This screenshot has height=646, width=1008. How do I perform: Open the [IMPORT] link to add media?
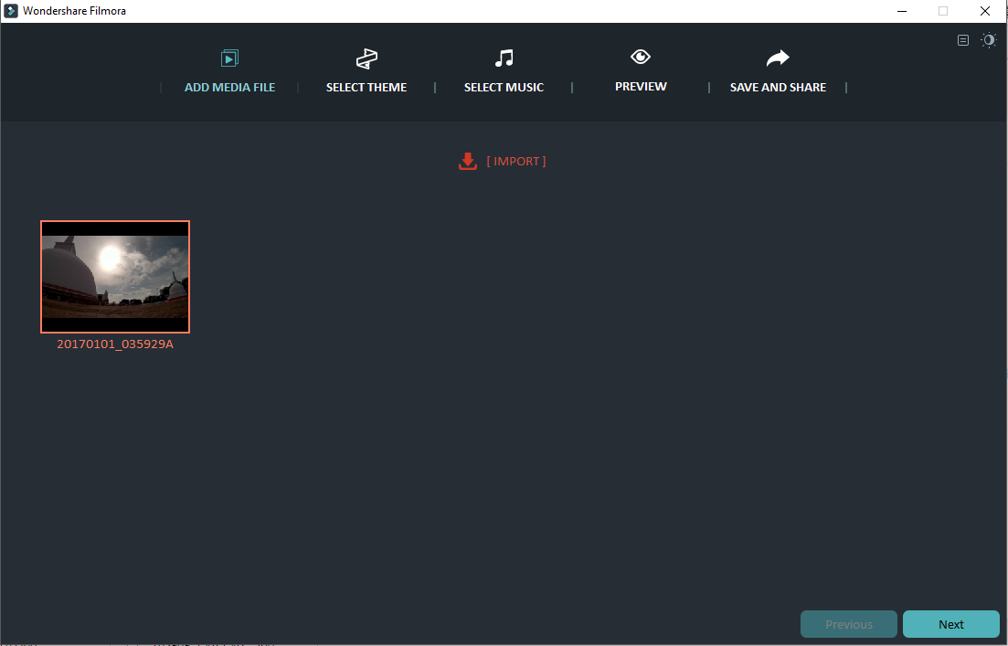tap(517, 161)
